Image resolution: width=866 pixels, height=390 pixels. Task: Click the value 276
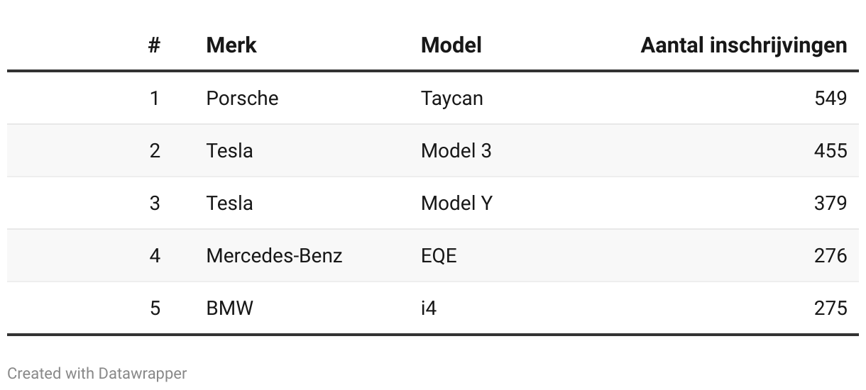tap(831, 255)
